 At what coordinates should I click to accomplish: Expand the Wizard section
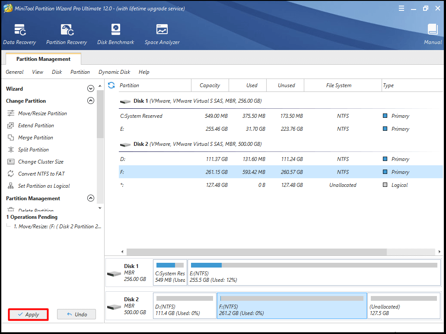[90, 88]
